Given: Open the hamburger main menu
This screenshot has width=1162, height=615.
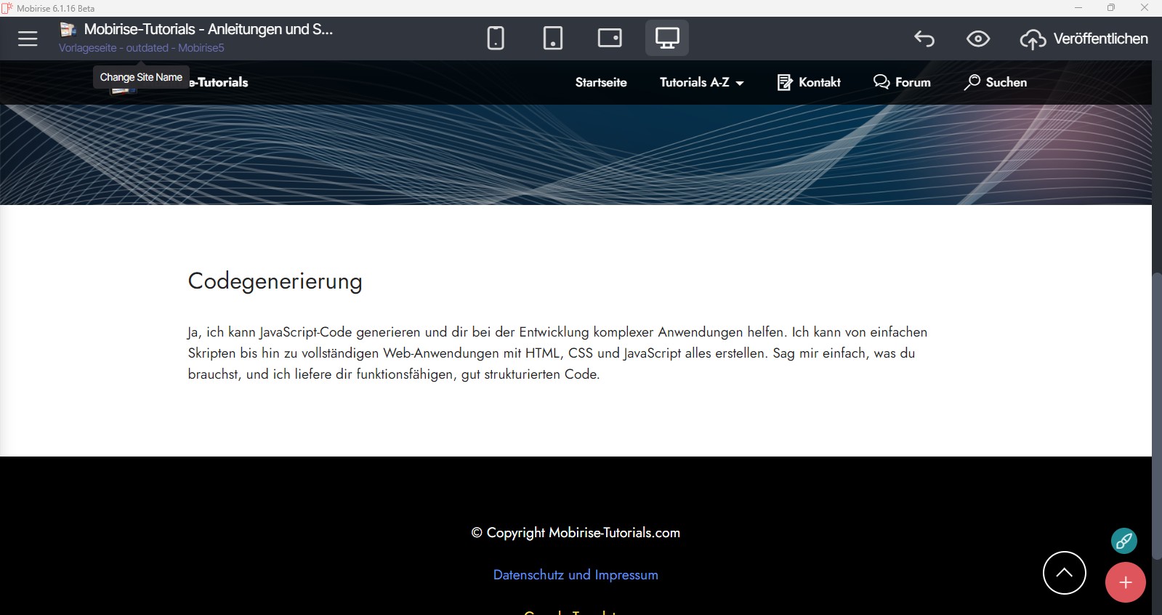Looking at the screenshot, I should [x=28, y=39].
